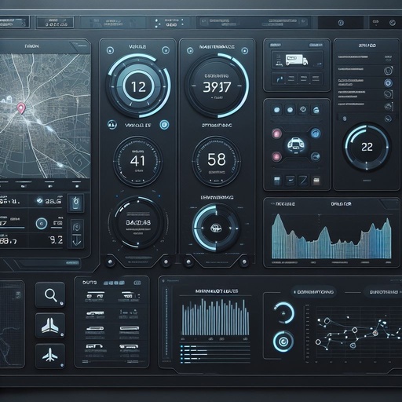Image resolution: width=402 pixels, height=402 pixels.
Task: Click the left pill button above scatter plot
Action: (x=313, y=292)
